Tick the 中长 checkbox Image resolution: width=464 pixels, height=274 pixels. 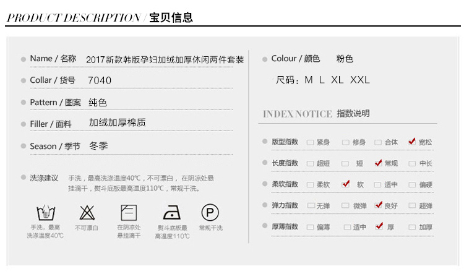412,163
